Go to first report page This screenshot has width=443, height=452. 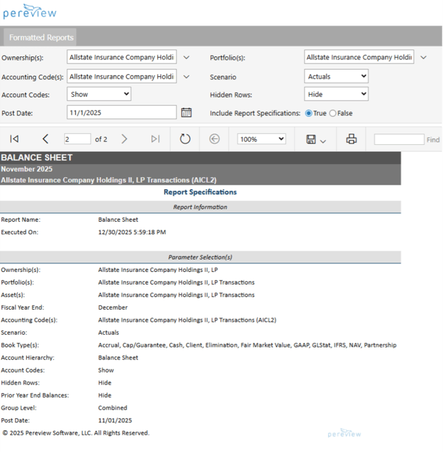14,139
